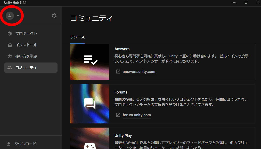Click the external link icon next to answers.unity.com
Viewport: 261px width, 149px height.
[x=118, y=72]
